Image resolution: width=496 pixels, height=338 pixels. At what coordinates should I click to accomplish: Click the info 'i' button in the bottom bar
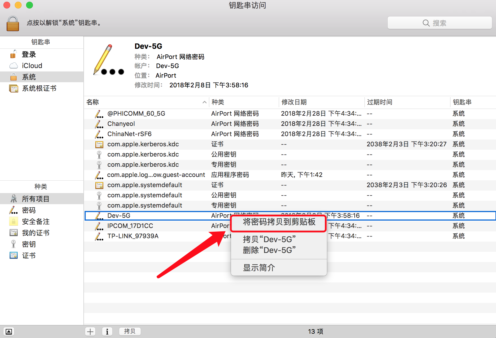107,331
